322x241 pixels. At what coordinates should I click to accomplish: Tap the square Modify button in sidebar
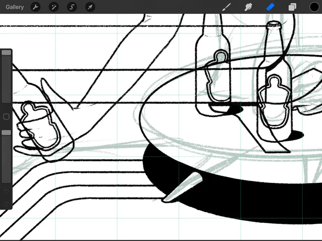(x=6, y=117)
